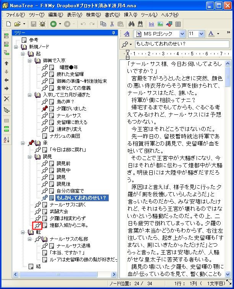
Task: Click the Paste clipboard icon
Action: tap(121, 24)
